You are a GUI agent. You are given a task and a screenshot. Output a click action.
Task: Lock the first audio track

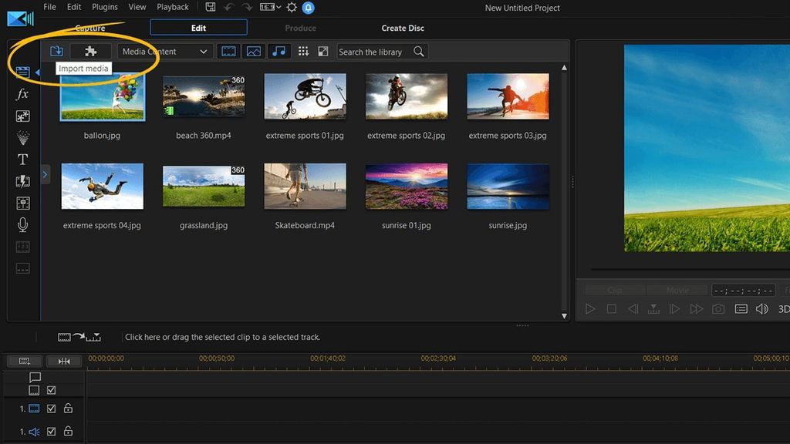pos(68,432)
